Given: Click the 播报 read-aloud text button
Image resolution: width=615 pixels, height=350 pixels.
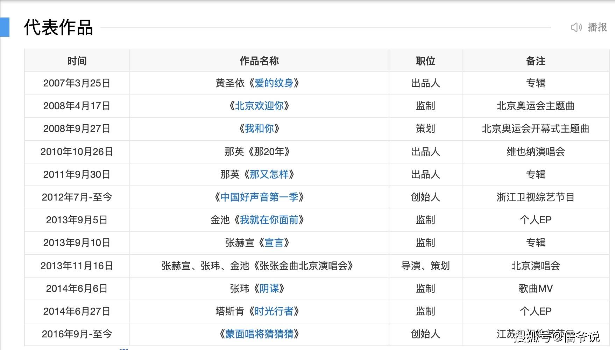Looking at the screenshot, I should coord(597,27).
